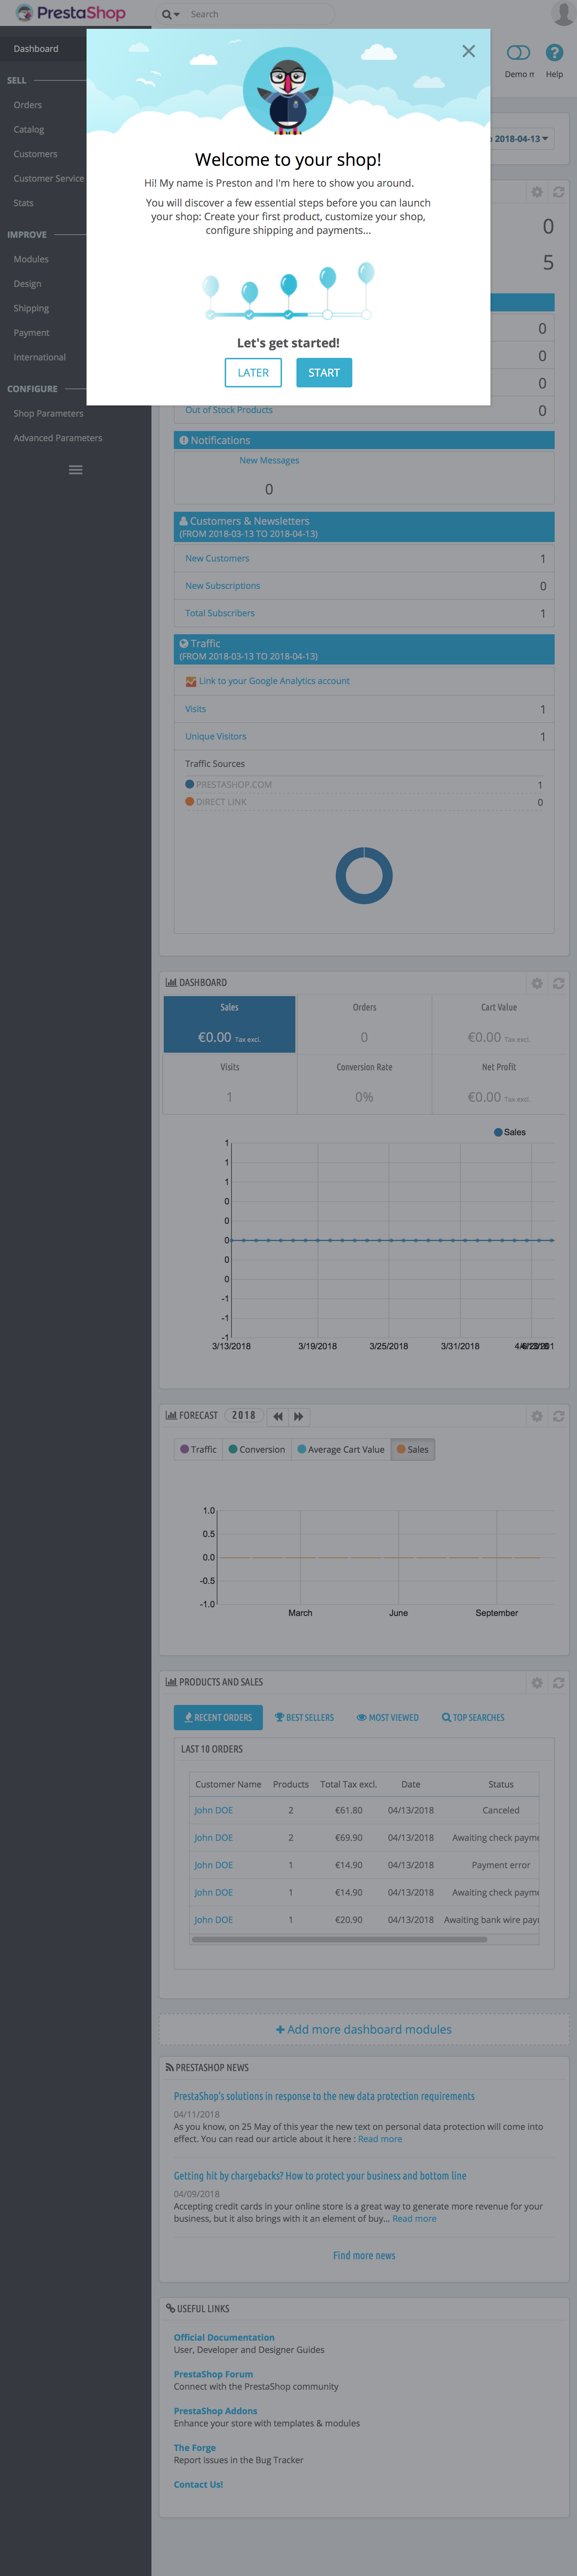Viewport: 577px width, 2576px height.
Task: Open PrestaShop Addons link
Action: 215,2411
